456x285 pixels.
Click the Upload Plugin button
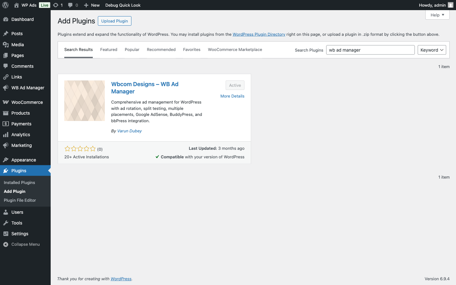(x=115, y=21)
